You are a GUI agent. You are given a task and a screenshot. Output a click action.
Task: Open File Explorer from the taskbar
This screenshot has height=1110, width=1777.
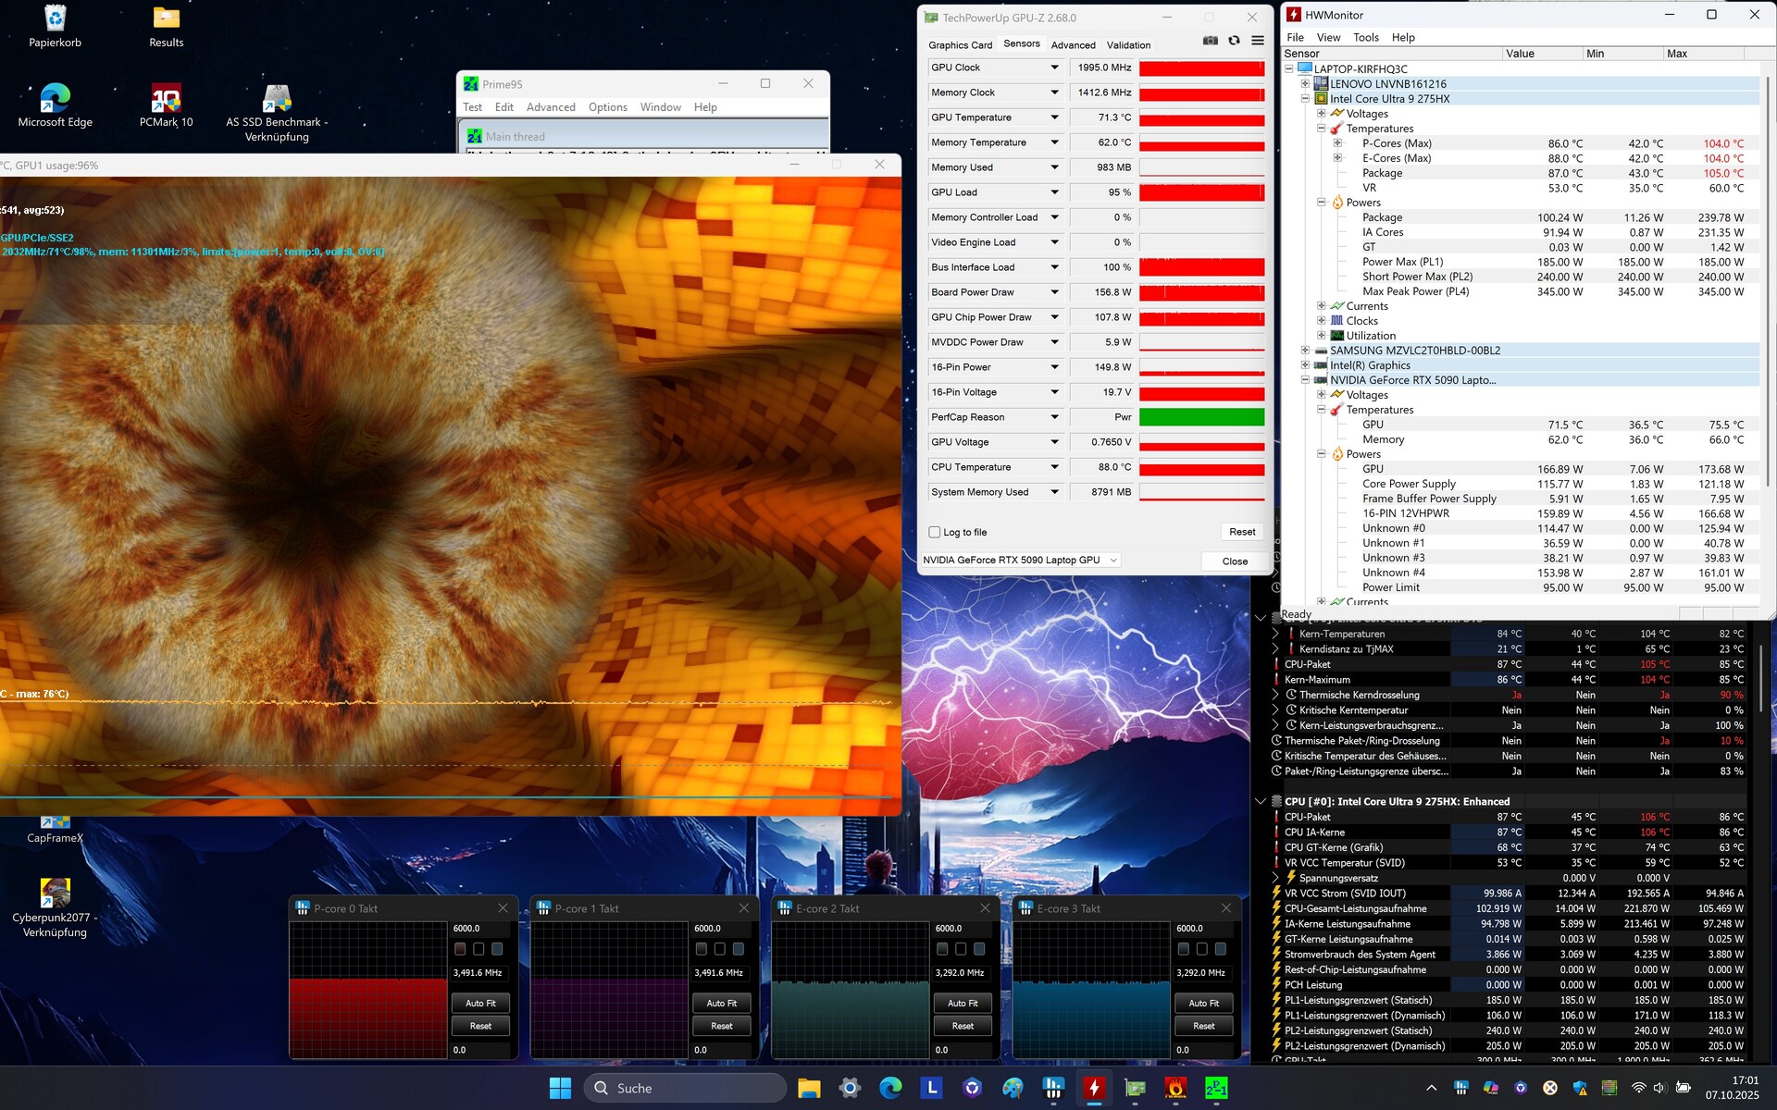[809, 1089]
